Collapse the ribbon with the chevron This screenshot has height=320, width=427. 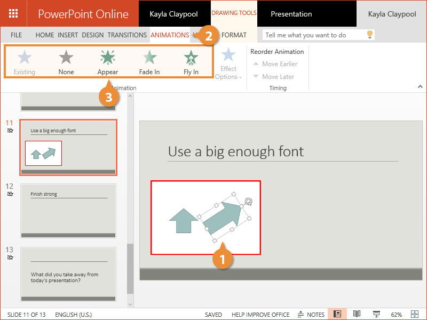(420, 86)
